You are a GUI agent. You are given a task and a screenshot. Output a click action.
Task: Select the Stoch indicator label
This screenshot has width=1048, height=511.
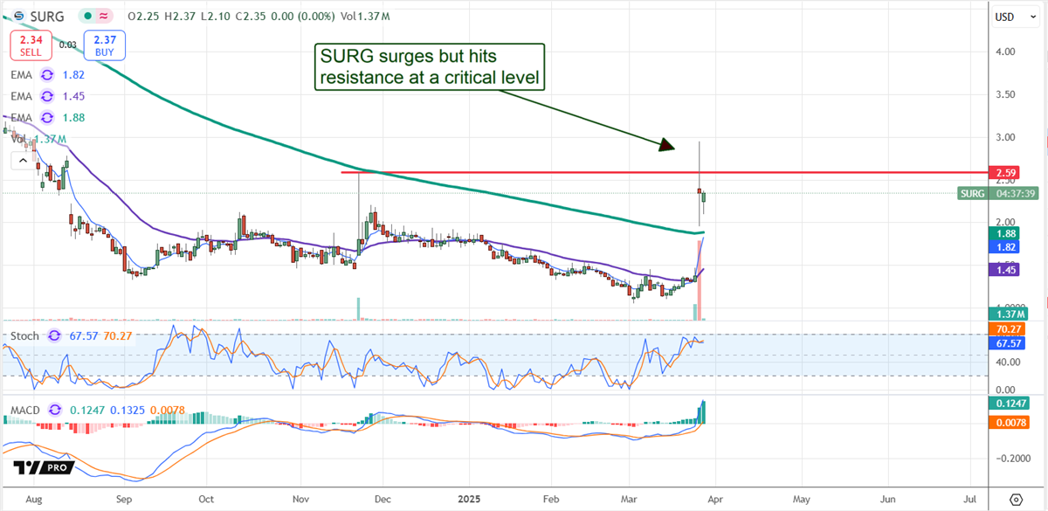point(25,335)
